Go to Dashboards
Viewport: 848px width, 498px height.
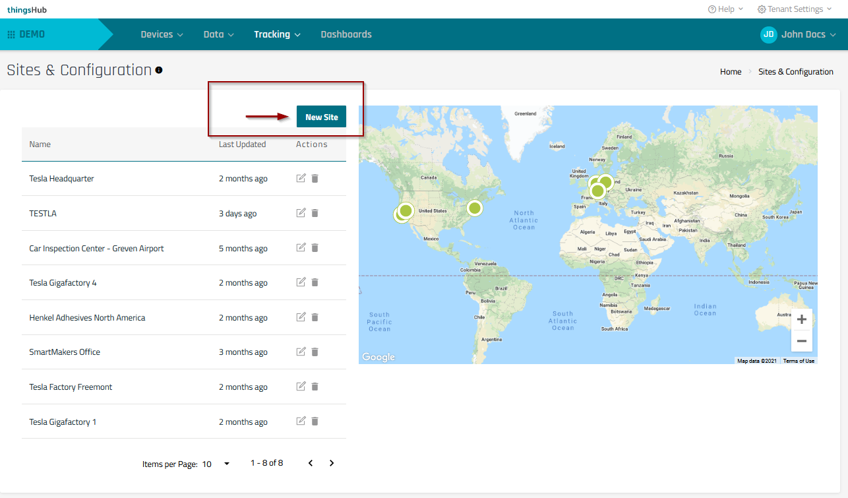tap(346, 34)
